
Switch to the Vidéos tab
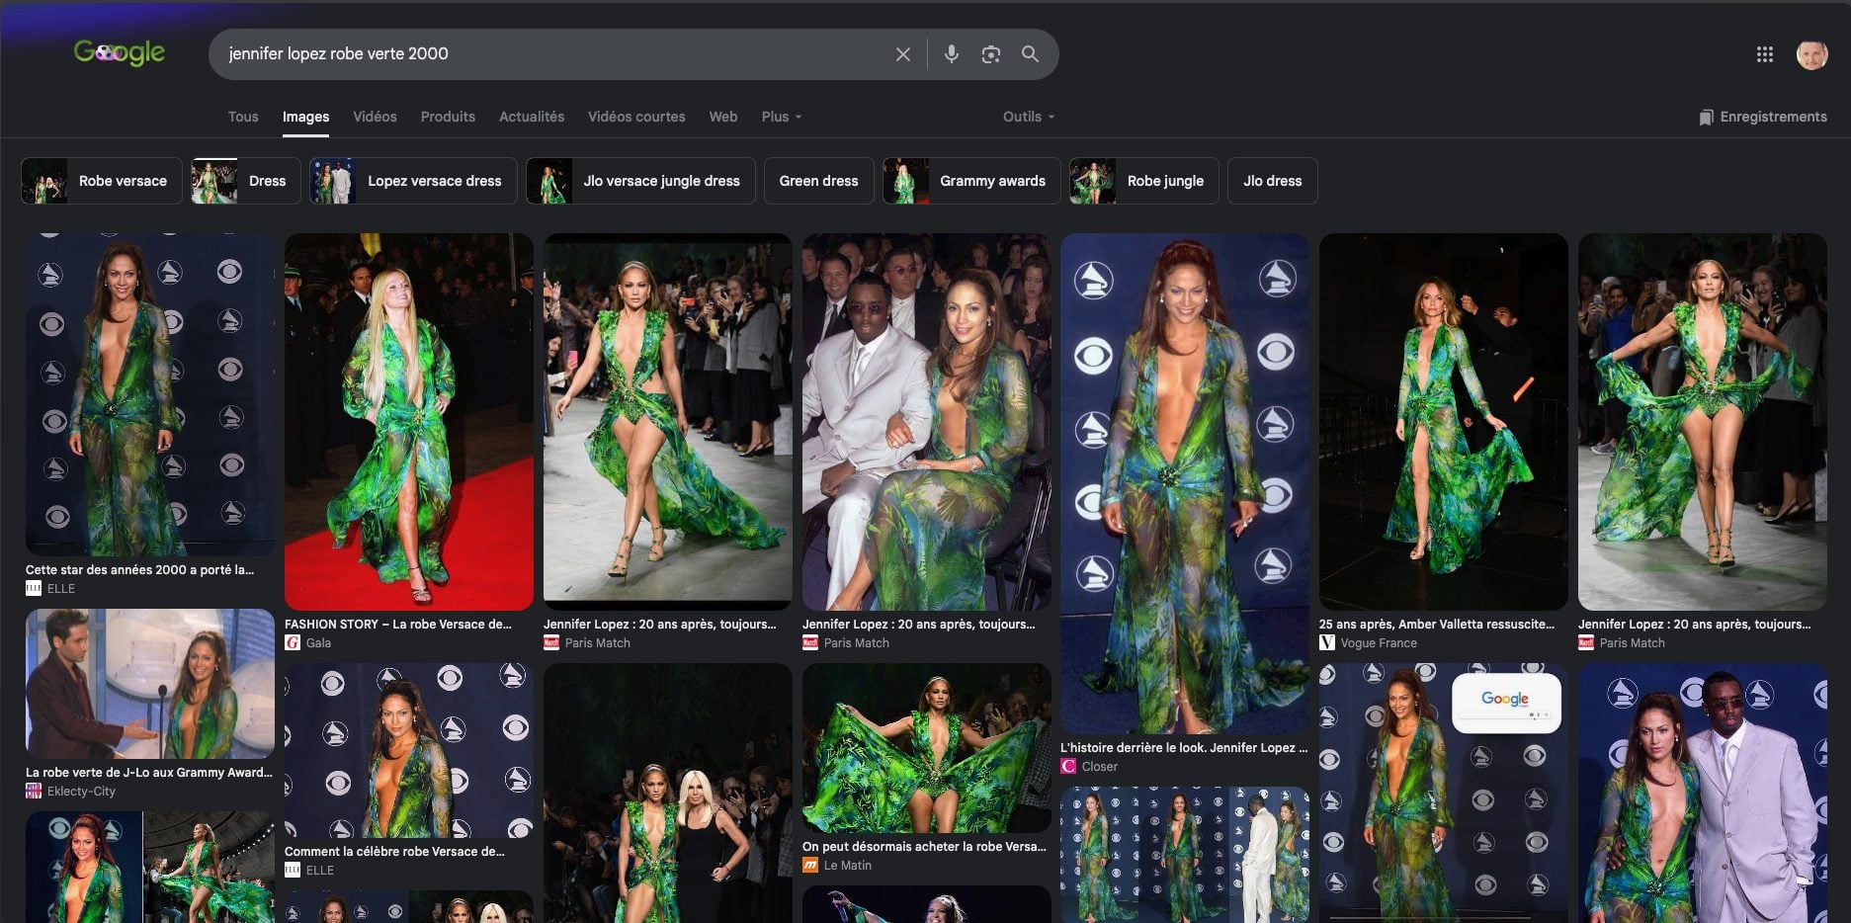tap(375, 117)
